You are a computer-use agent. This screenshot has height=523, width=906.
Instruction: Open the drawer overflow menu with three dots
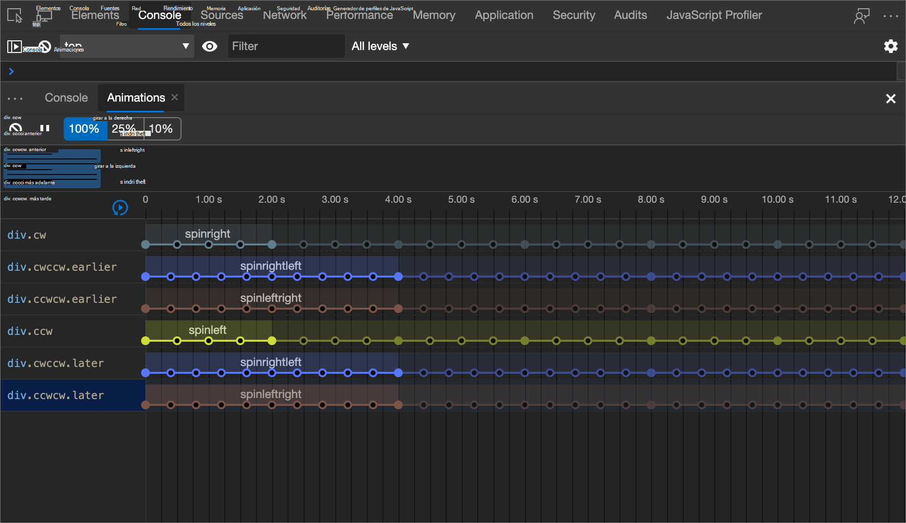(15, 98)
